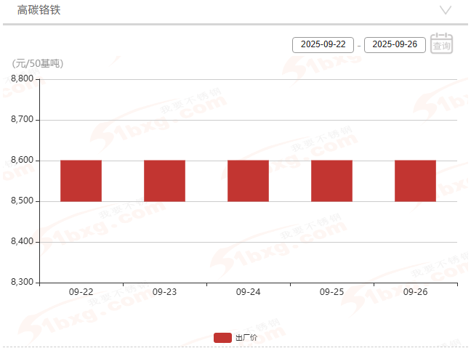Collapse the 高碳铬铁 panel chevron
This screenshot has width=471, height=348.
446,10
